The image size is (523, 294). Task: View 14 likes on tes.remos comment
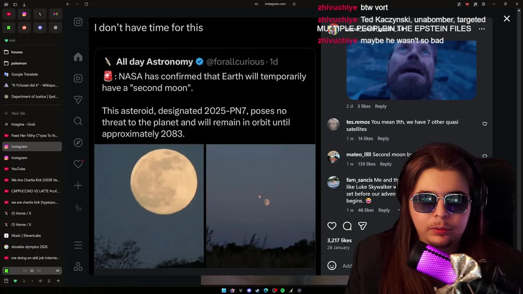(x=365, y=138)
